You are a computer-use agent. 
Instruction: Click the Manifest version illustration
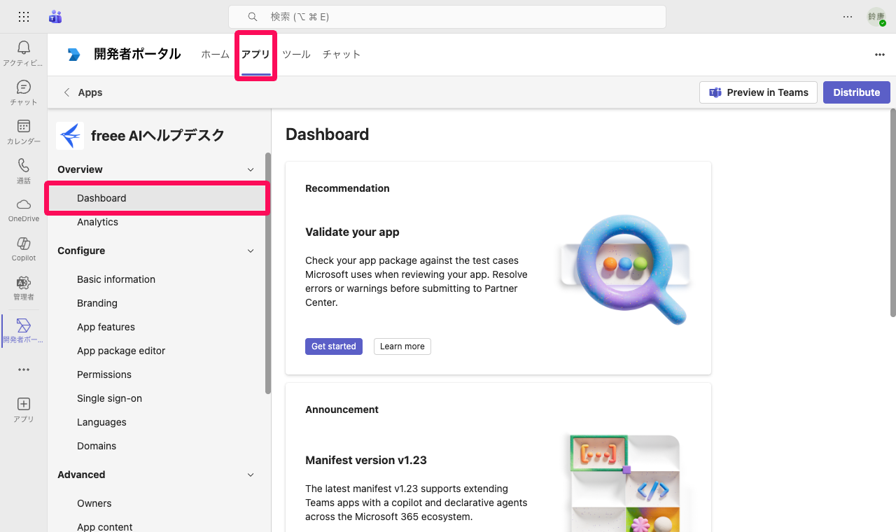(625, 483)
